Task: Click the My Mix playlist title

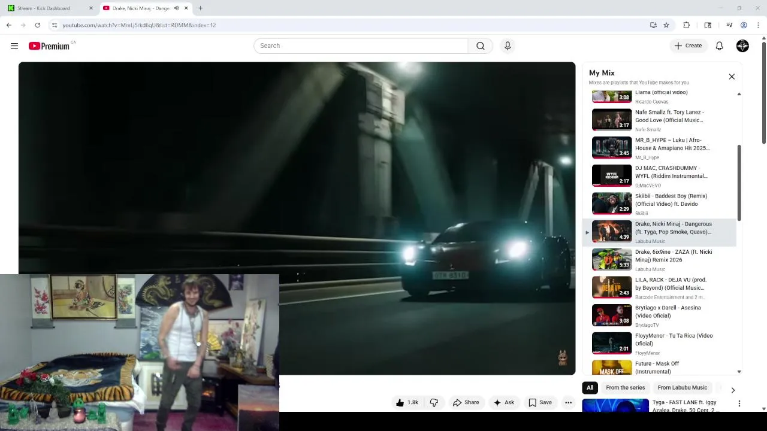Action: tap(602, 73)
